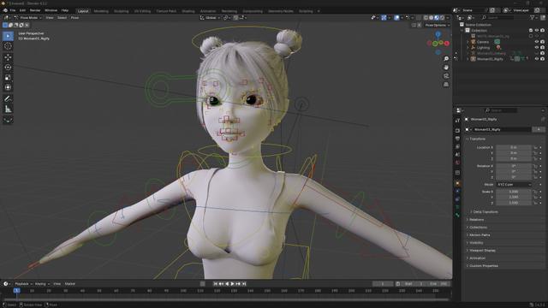Image resolution: width=548 pixels, height=308 pixels.
Task: Hide Woman01_Rigify in the outliner
Action: click(x=537, y=59)
